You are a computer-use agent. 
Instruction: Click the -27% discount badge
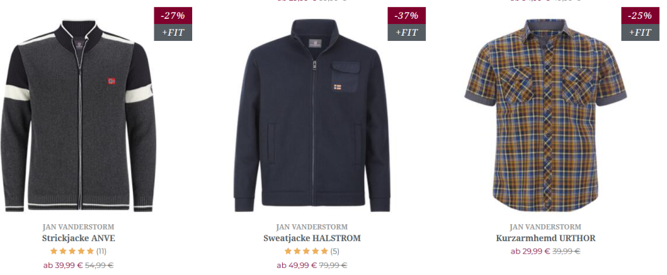point(173,16)
